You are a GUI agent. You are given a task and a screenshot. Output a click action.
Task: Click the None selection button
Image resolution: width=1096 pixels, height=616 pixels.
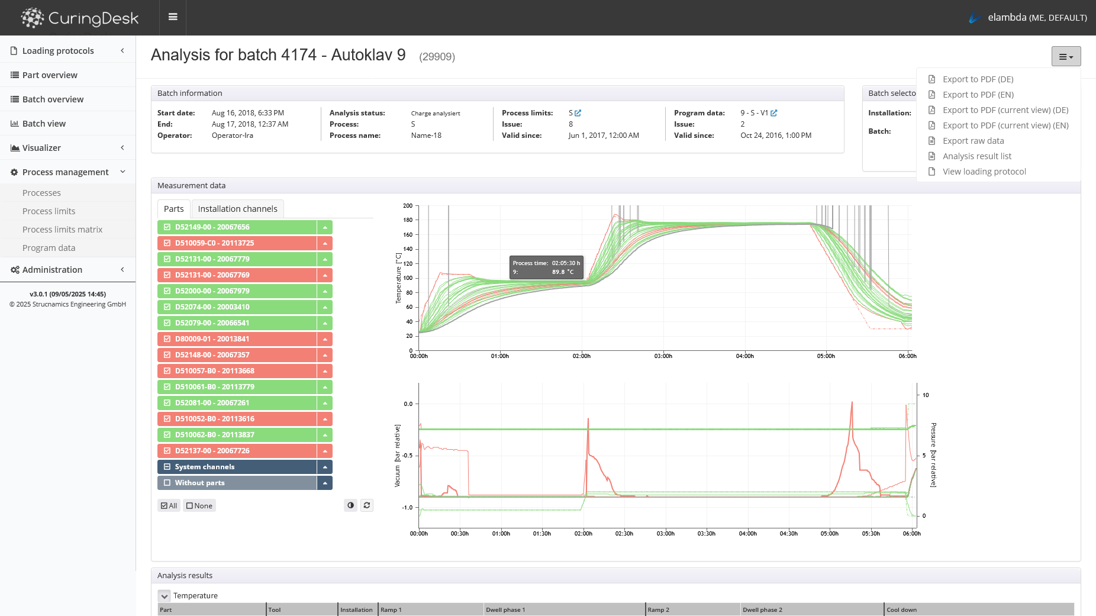coord(199,505)
